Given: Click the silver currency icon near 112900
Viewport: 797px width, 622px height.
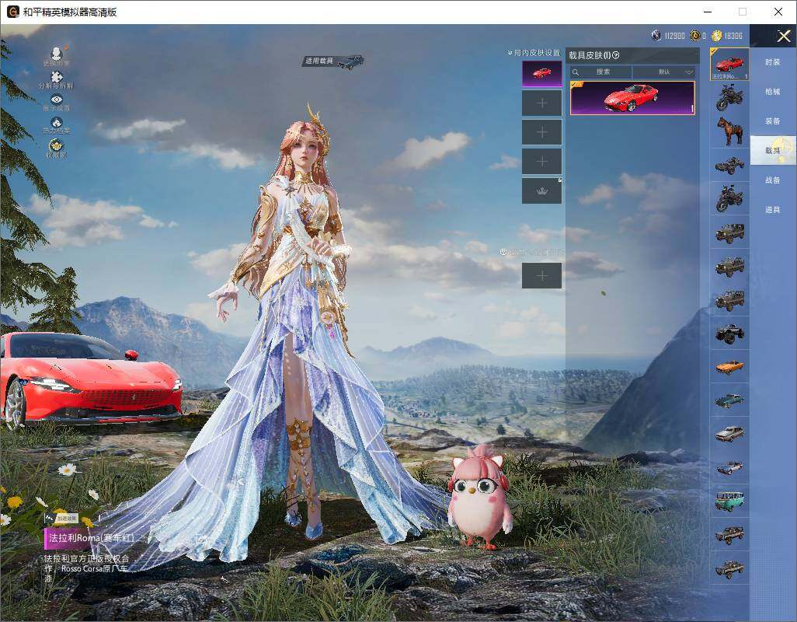Looking at the screenshot, I should pos(656,36).
